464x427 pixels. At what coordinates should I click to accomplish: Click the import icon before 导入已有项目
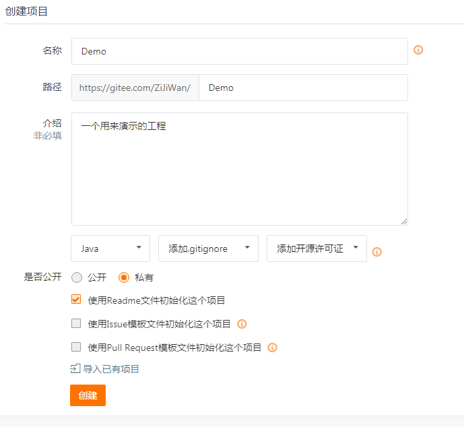[75, 368]
